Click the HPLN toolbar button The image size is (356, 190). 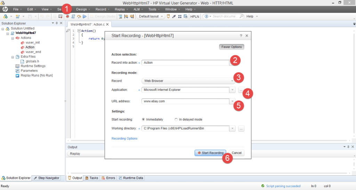[195, 16]
